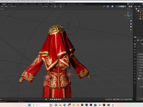Switch to the Animation workspace tab
This screenshot has width=143, height=107.
click(x=46, y=4)
